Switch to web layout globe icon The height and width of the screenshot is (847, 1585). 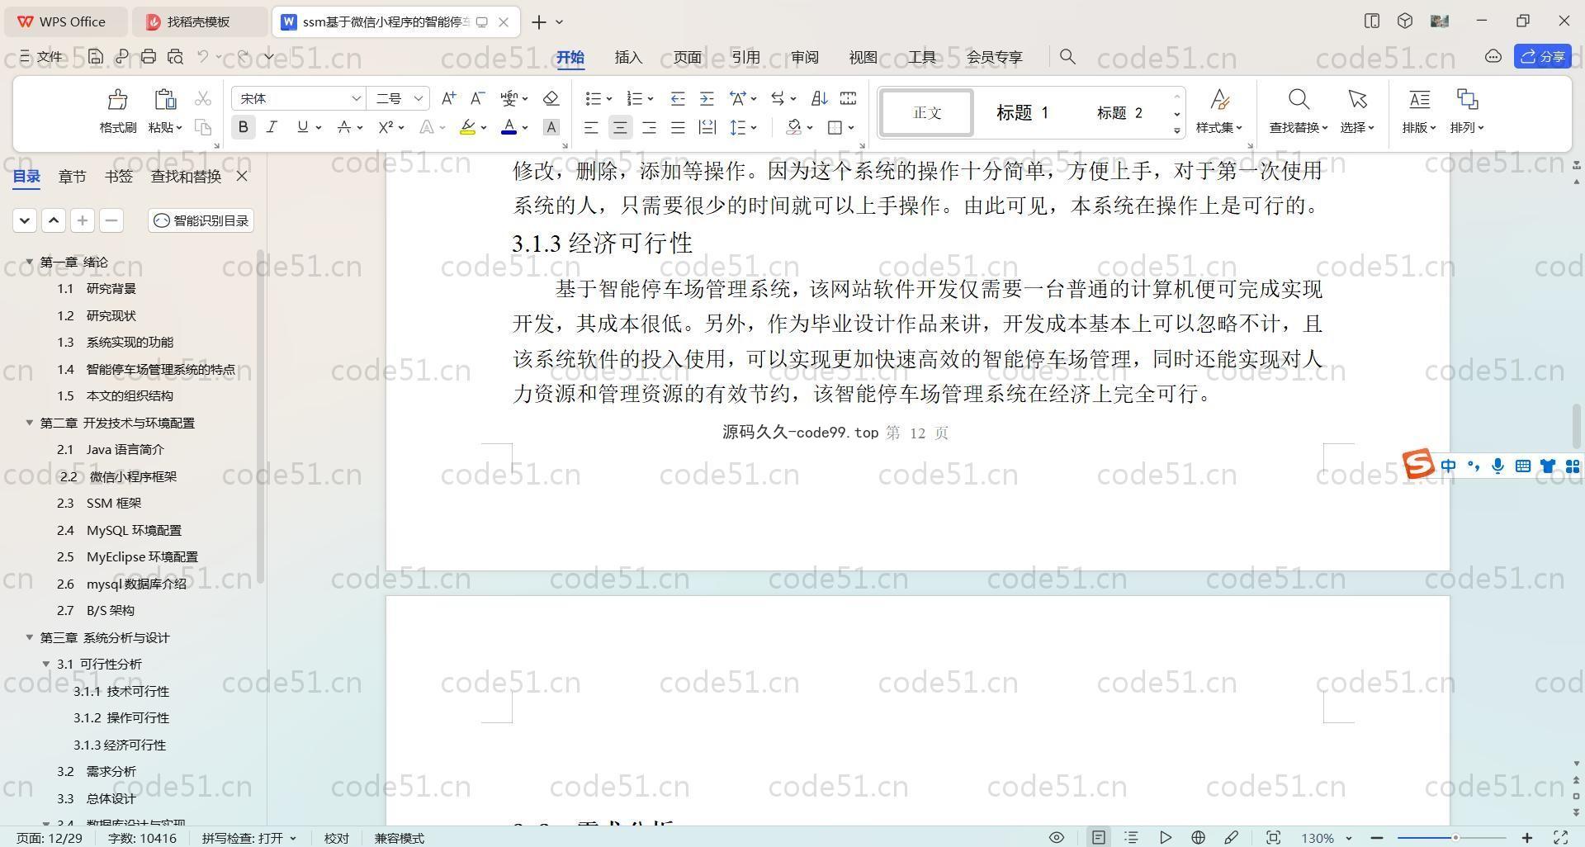pyautogui.click(x=1198, y=837)
